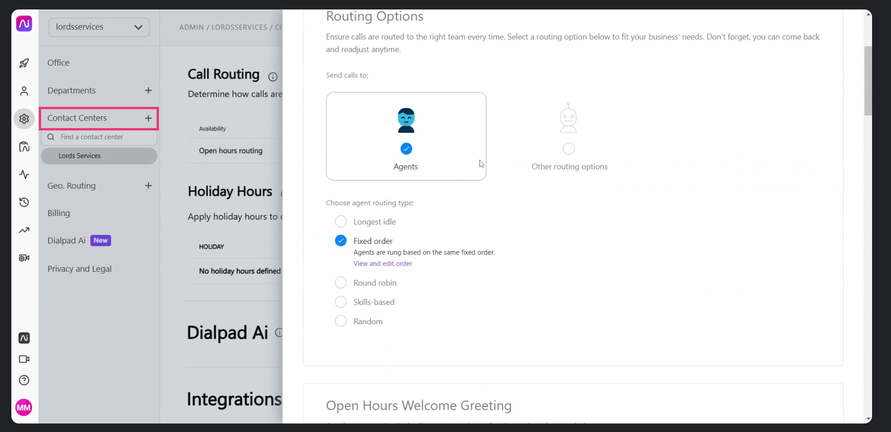This screenshot has width=891, height=432.
Task: Open the analytics trend arrow icon
Action: click(x=24, y=230)
